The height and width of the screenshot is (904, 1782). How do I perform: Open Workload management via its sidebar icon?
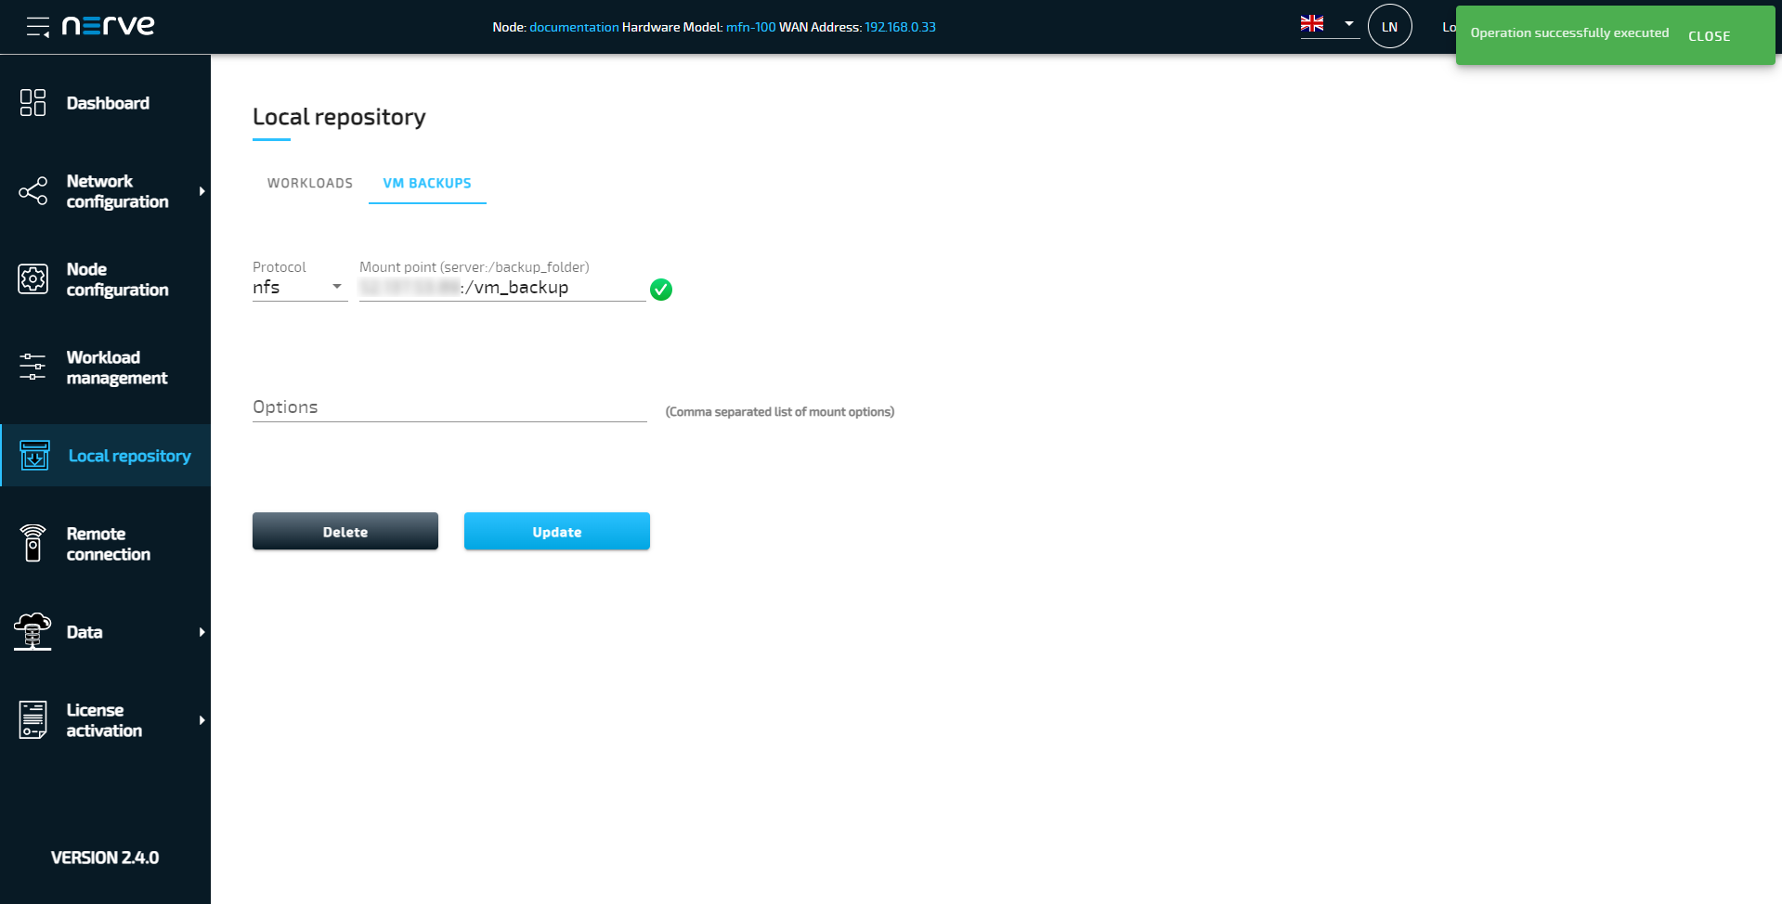click(x=33, y=368)
